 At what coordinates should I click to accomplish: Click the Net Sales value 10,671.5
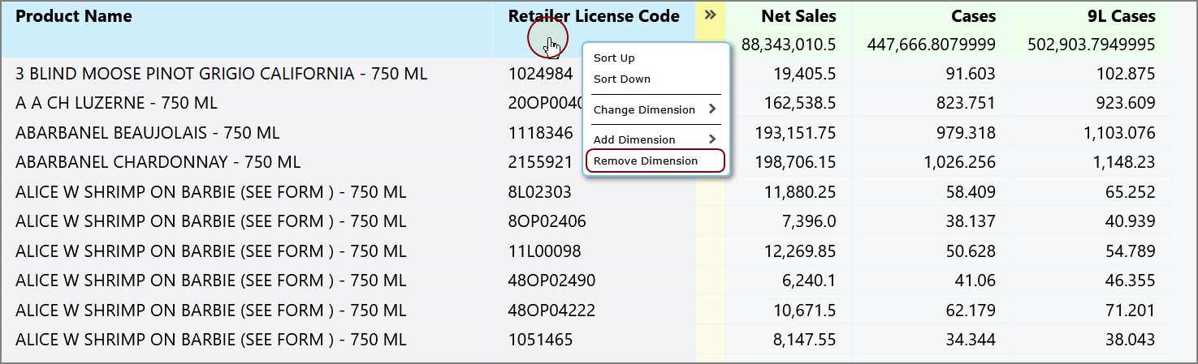tap(803, 310)
